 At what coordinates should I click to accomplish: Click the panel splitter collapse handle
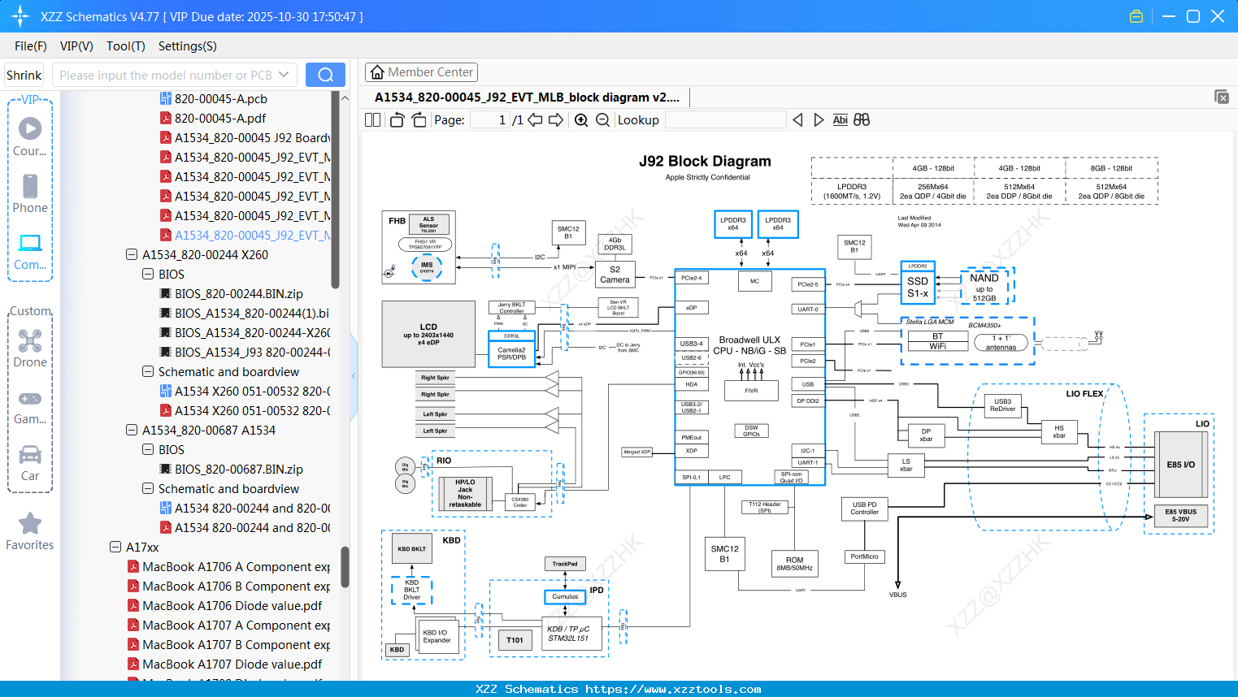point(354,376)
